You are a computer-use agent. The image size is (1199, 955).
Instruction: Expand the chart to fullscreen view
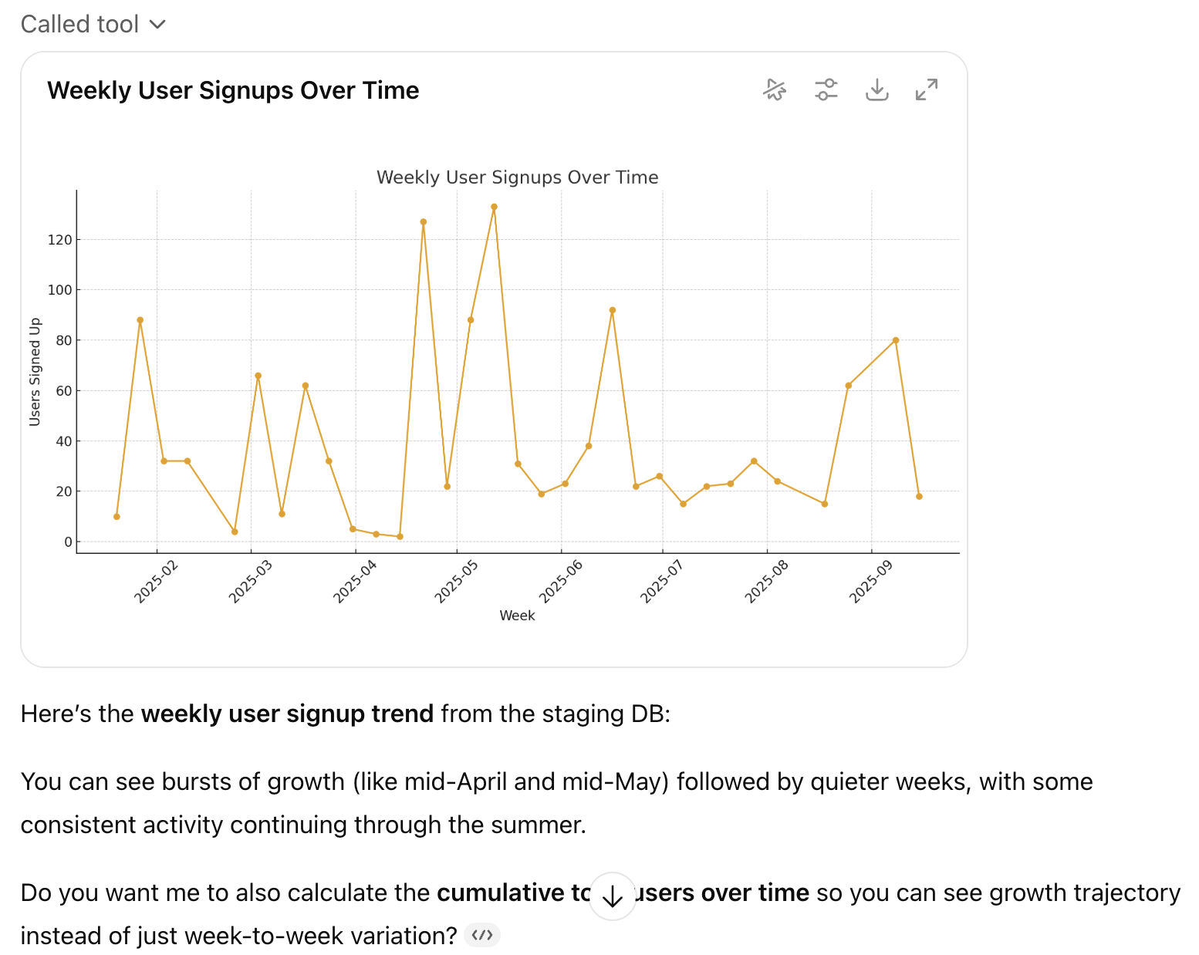point(927,90)
